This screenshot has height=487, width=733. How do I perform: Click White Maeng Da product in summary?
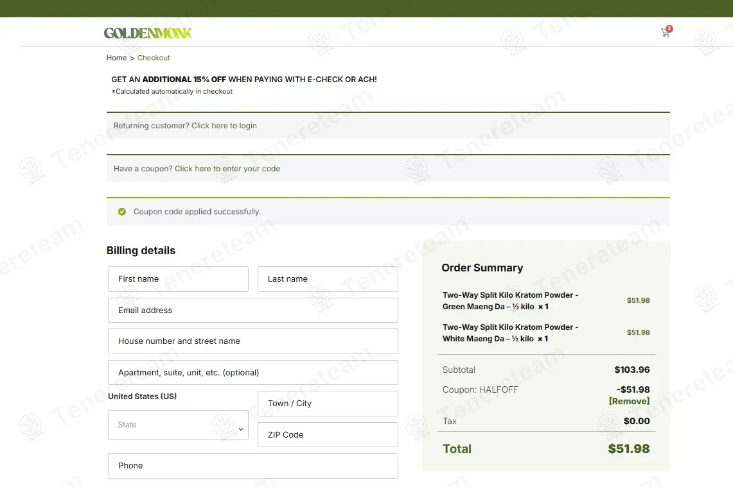[510, 333]
